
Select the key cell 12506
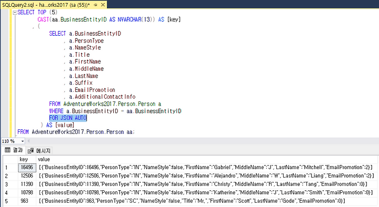pyautogui.click(x=27, y=176)
